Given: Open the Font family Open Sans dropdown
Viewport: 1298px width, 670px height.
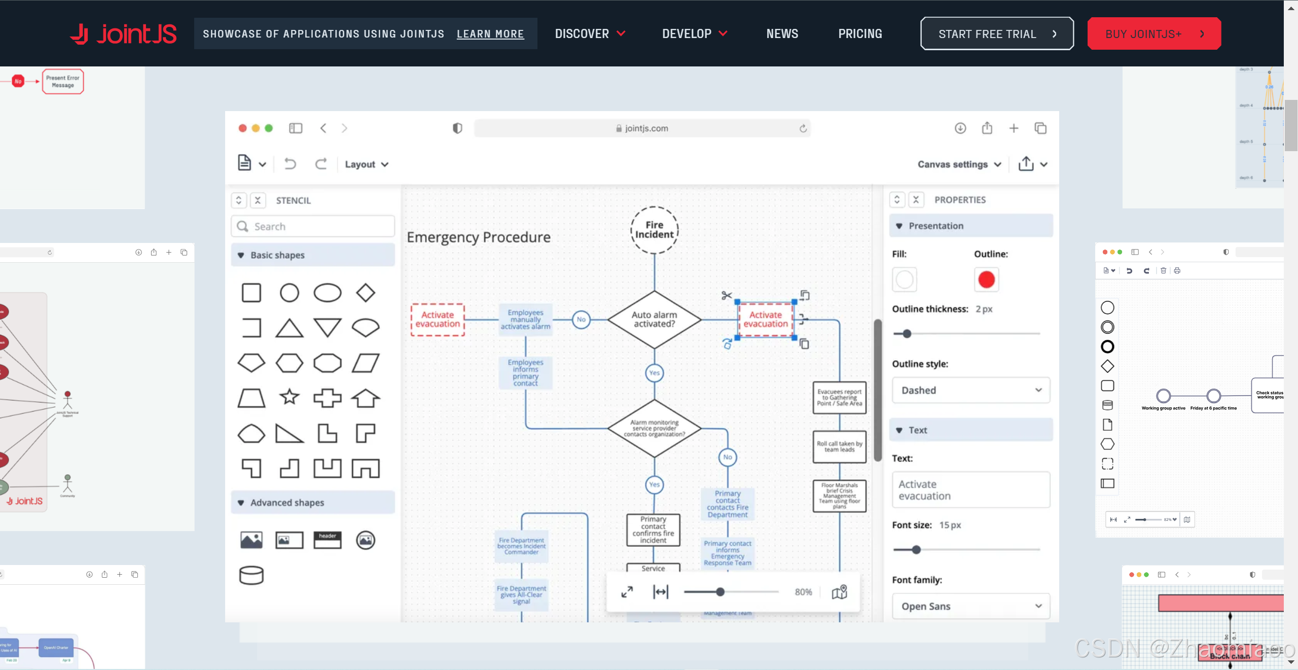Looking at the screenshot, I should [971, 606].
